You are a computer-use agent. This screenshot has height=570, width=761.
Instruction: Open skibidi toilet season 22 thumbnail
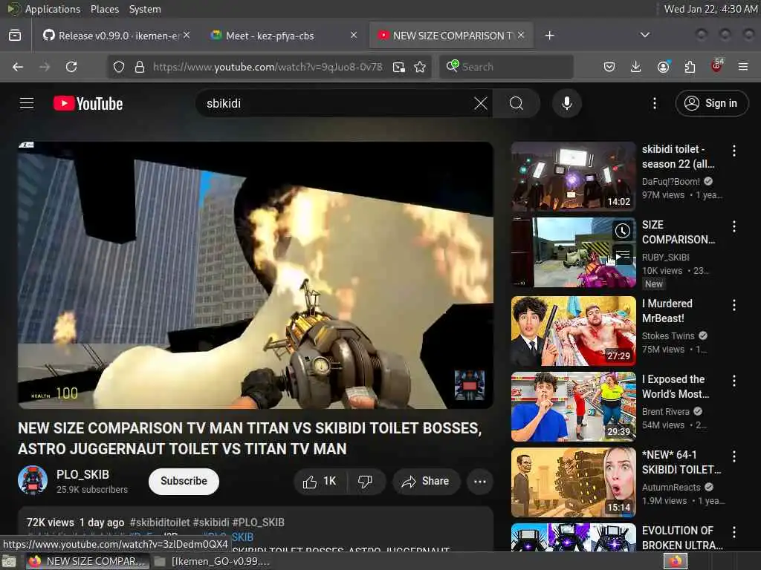click(573, 177)
